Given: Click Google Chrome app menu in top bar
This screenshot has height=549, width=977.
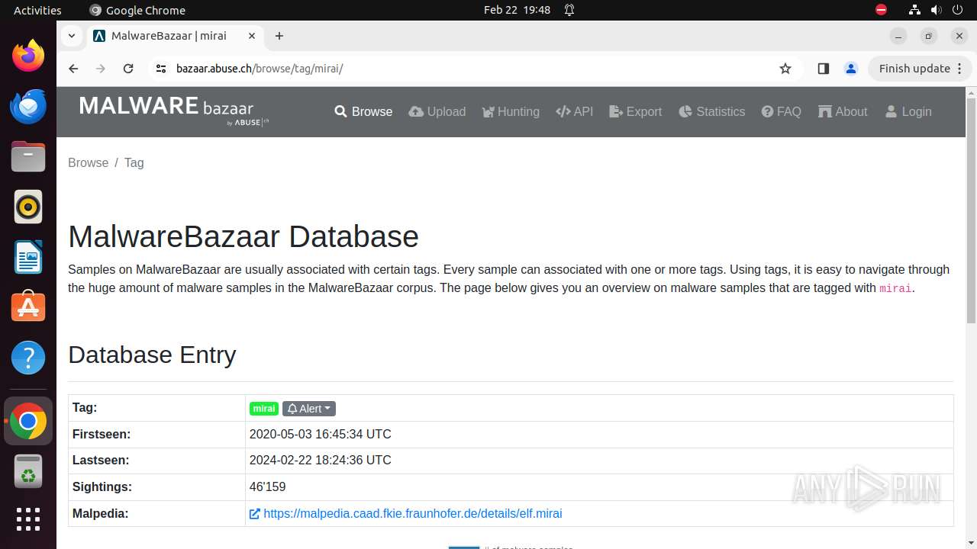Looking at the screenshot, I should point(138,10).
